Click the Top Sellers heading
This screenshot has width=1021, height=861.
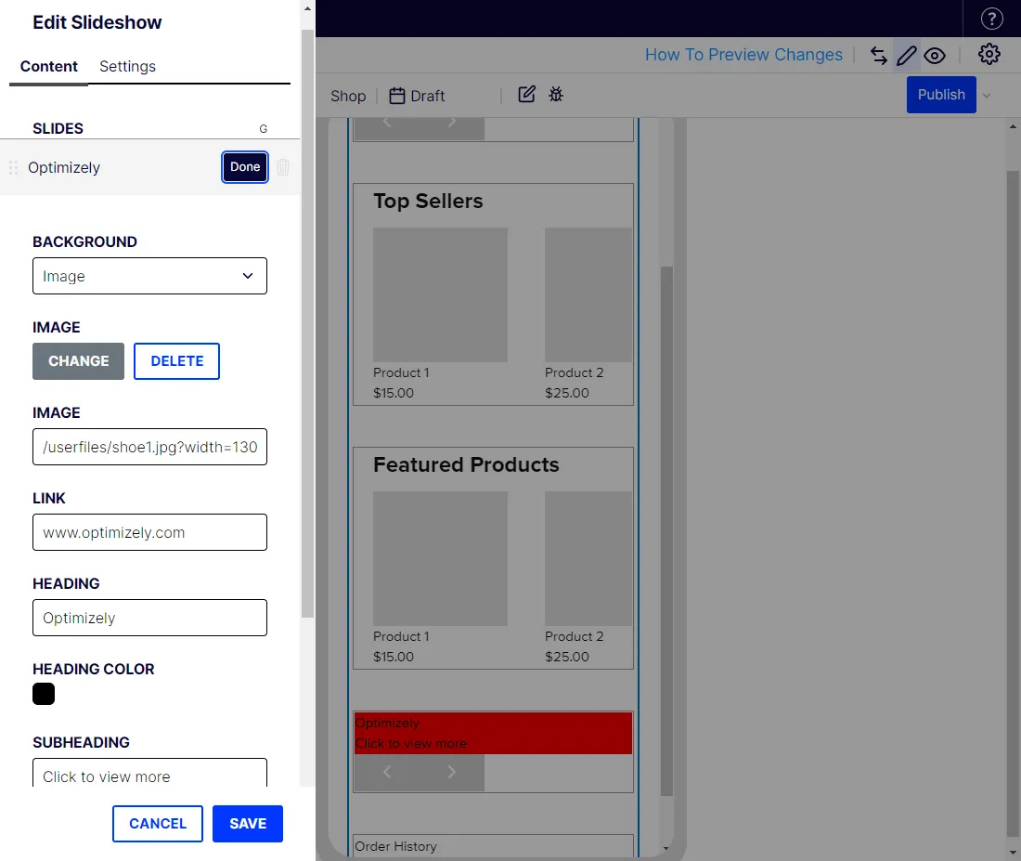(428, 201)
